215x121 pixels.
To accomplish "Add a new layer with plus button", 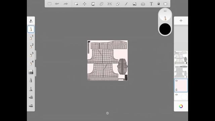I will pyautogui.click(x=181, y=21).
